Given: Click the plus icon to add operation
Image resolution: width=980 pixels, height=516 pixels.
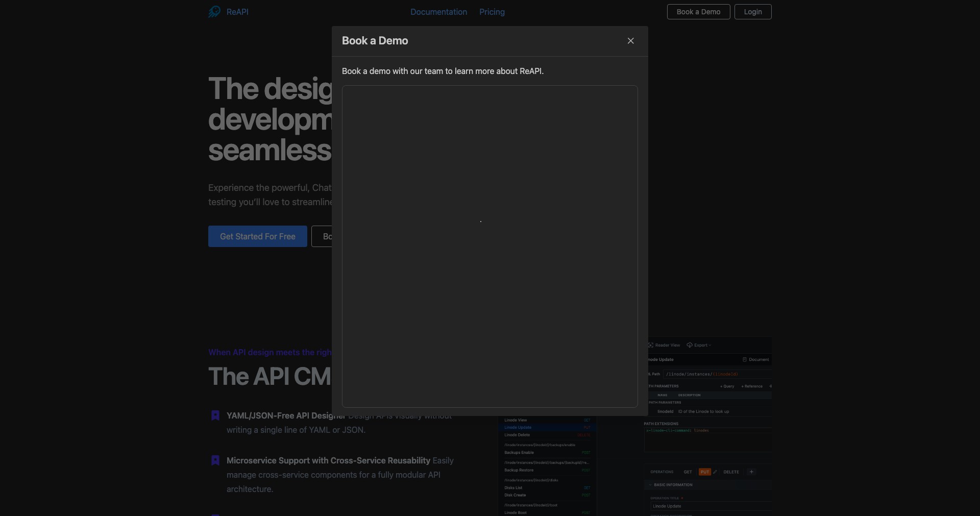Looking at the screenshot, I should click(x=751, y=472).
